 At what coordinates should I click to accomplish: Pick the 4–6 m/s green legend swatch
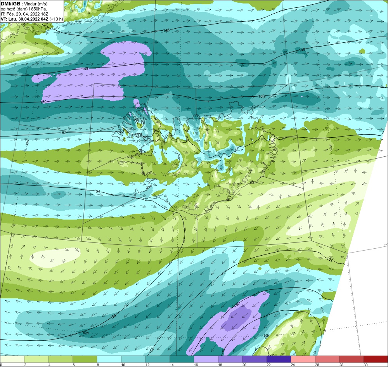click(61, 359)
